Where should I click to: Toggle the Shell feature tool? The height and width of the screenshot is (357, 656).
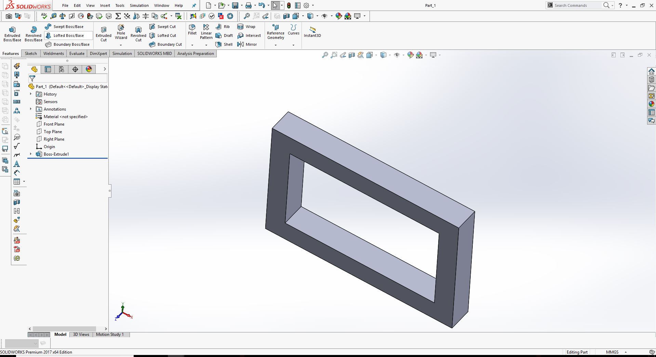click(224, 44)
